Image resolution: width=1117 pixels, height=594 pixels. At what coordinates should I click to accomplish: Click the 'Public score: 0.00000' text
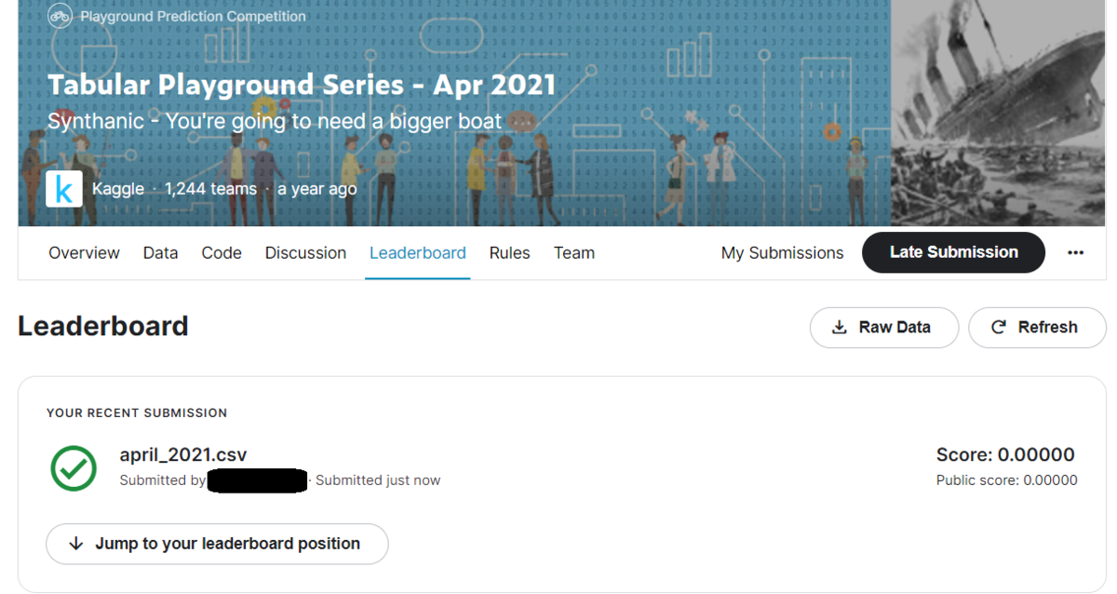coord(1006,480)
